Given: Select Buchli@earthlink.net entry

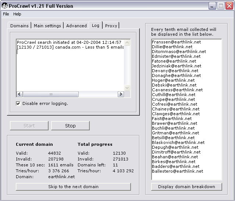Looking at the screenshot, I should point(173,128).
